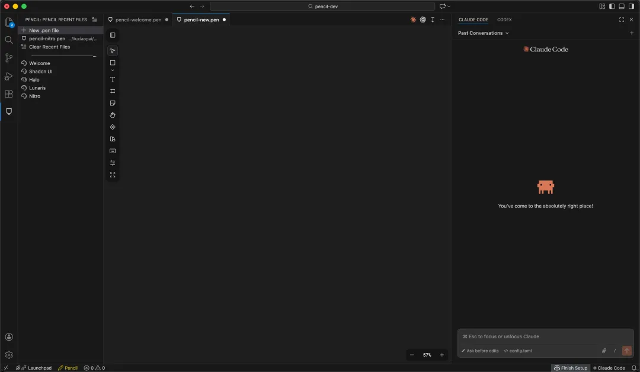Open the Lunaris template
This screenshot has width=640, height=372.
[x=60, y=88]
